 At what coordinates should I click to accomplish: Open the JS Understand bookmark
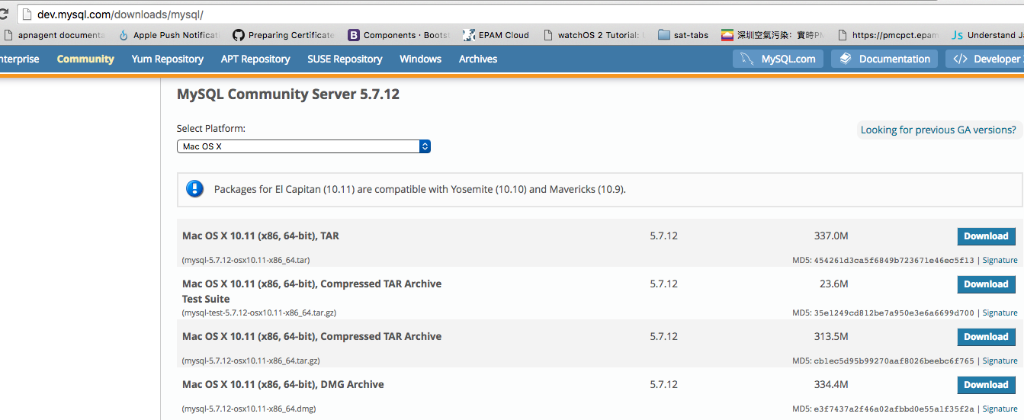tap(987, 35)
